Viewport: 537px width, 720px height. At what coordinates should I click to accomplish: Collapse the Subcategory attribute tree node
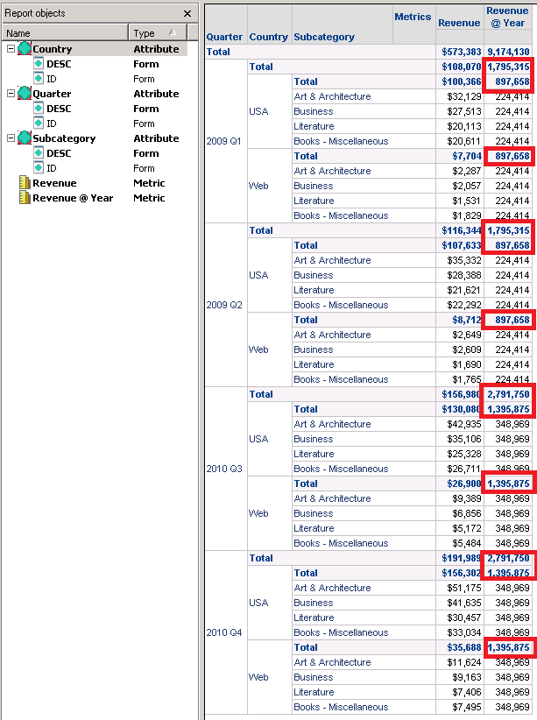click(11, 138)
